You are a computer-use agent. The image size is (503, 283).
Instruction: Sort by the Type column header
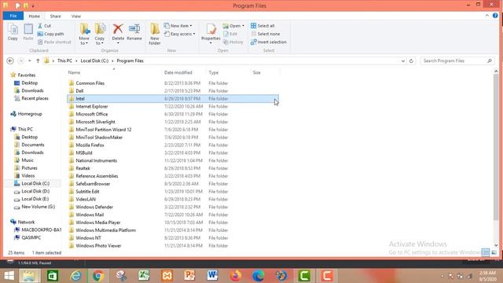(x=214, y=73)
